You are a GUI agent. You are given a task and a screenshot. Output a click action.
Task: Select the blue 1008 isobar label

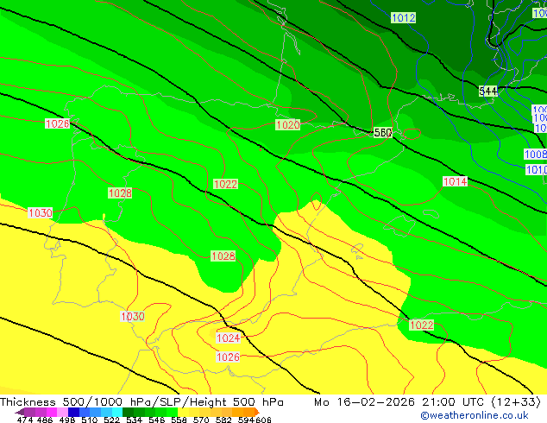[536, 155]
